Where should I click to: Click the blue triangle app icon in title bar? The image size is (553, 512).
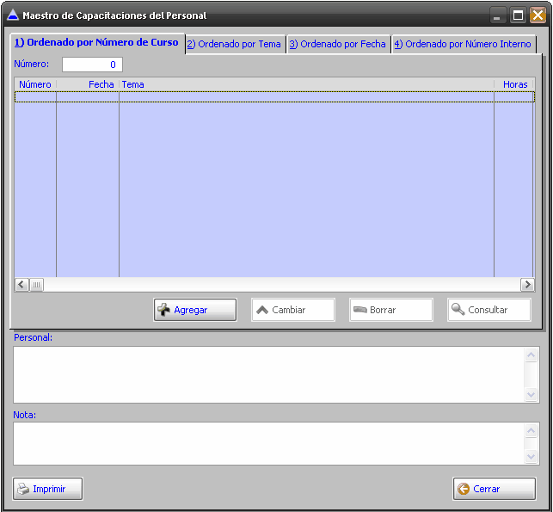[12, 15]
